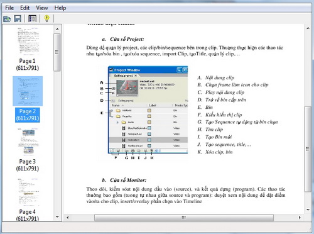Screen dimensions: 314x234
Task: Click the Project Window figure title bar
Action: (148, 70)
